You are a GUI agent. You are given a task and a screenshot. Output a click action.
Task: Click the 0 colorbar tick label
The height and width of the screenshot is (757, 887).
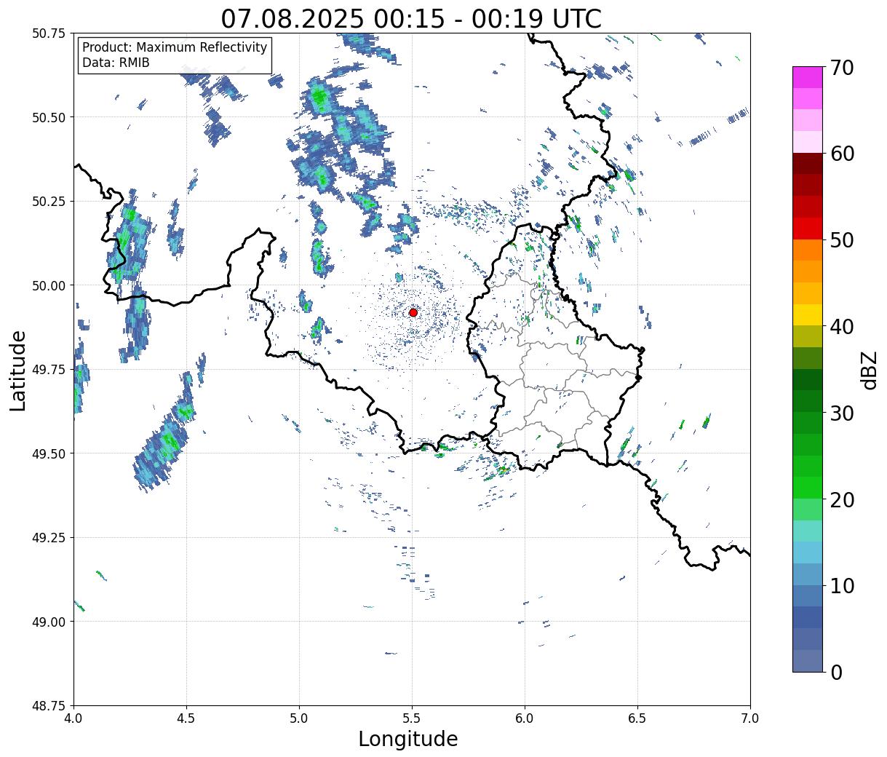coord(836,673)
